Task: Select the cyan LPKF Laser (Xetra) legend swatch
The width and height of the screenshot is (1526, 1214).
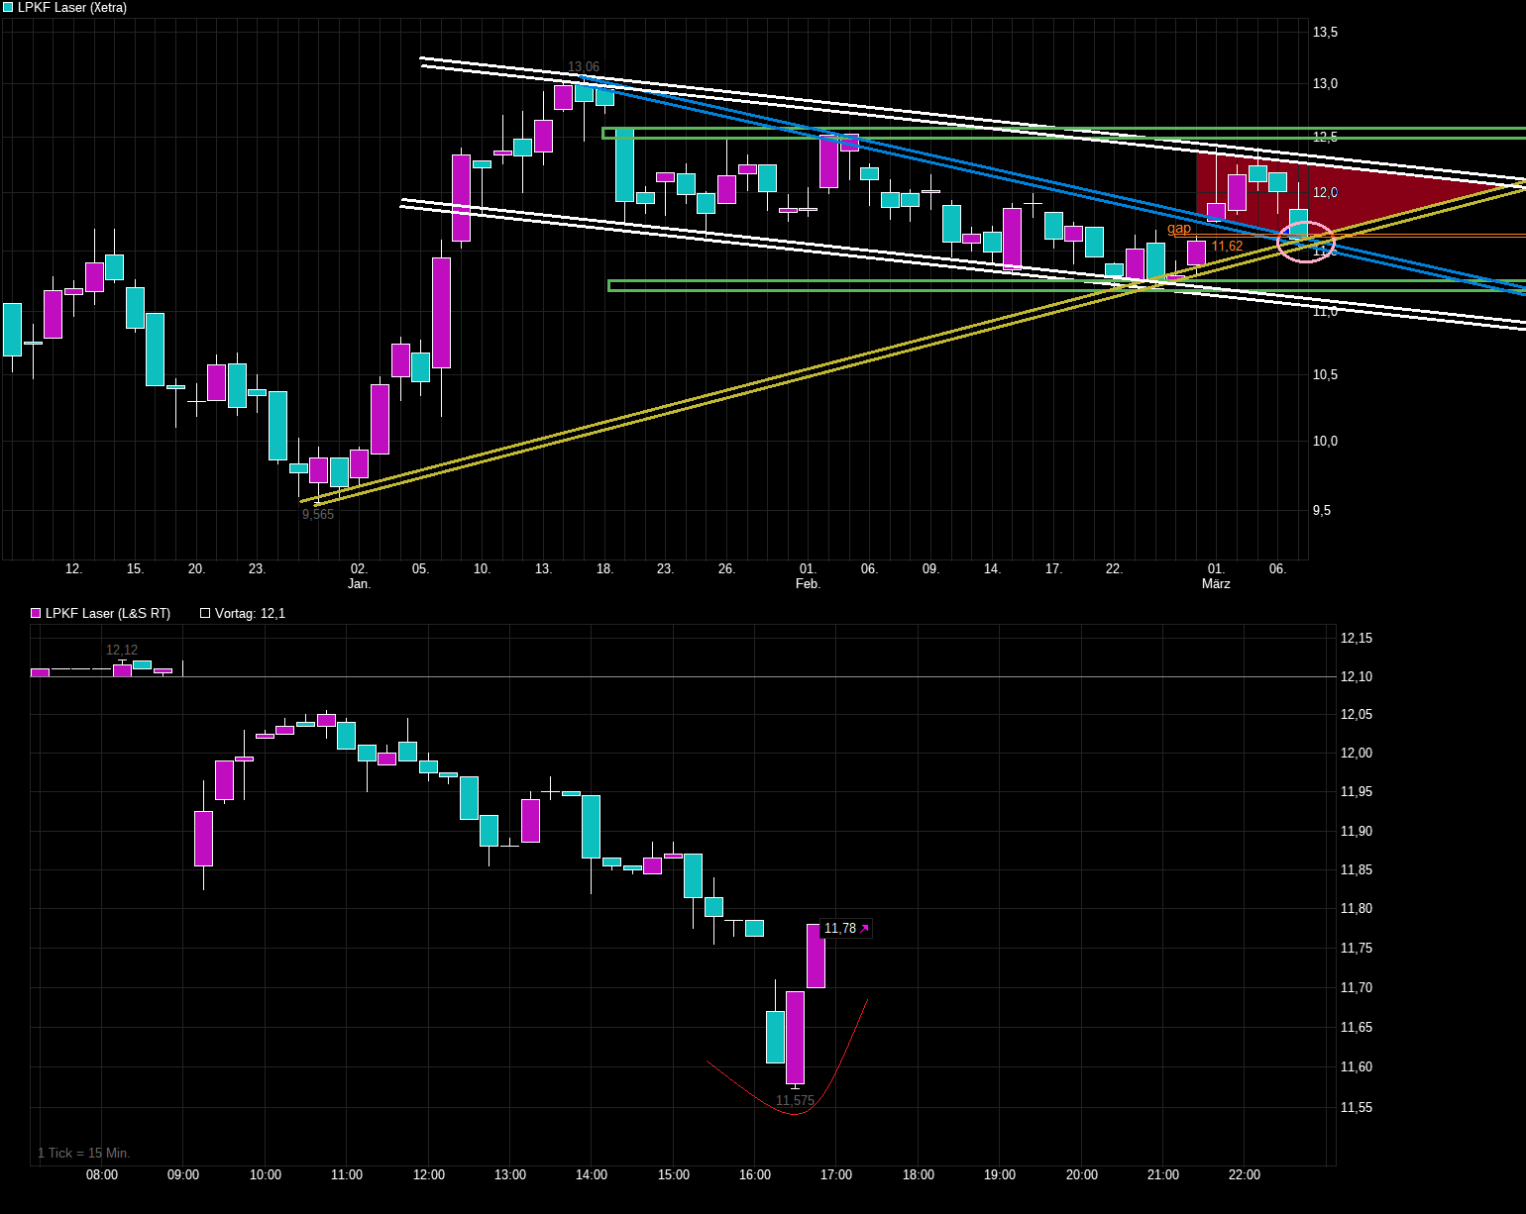Action: [8, 8]
